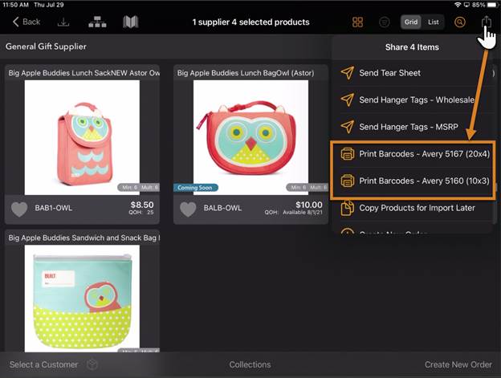Tap '1 supplier 4 selected products' title

click(x=250, y=22)
